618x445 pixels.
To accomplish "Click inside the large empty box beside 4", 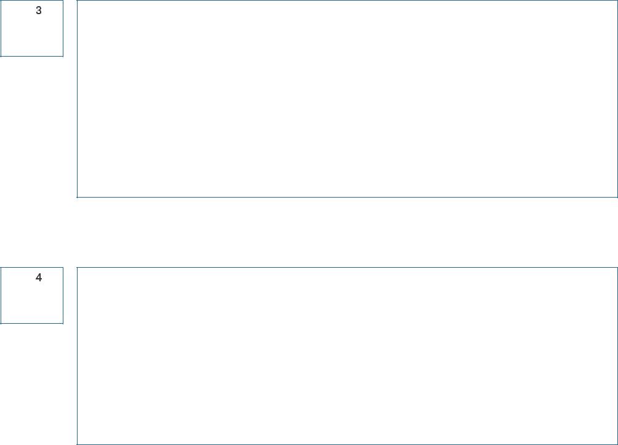I will point(347,356).
